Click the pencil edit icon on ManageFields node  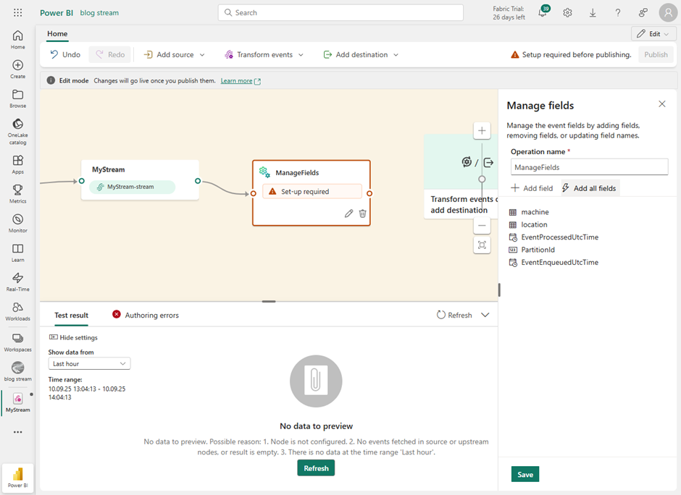point(349,213)
